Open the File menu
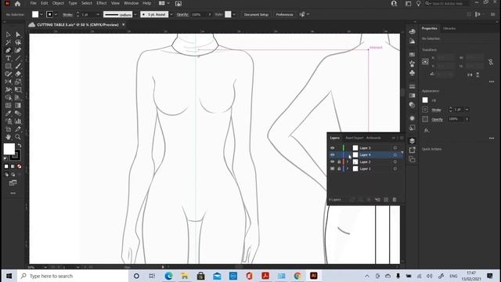Viewport: 501px width, 282px height. [33, 3]
